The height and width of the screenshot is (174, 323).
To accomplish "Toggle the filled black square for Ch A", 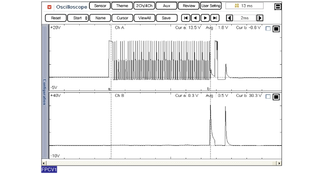I will (276, 29).
